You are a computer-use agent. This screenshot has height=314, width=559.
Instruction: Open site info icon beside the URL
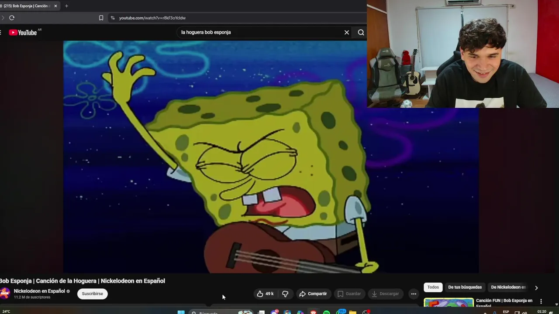113,18
